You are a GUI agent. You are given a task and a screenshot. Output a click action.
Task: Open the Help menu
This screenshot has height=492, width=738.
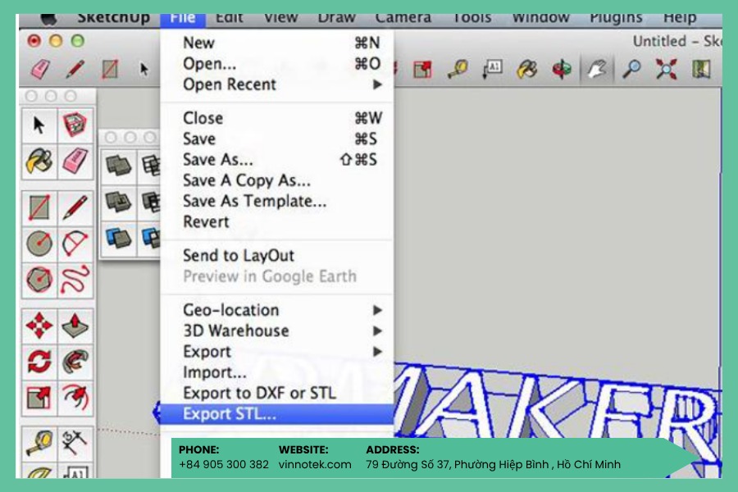680,19
